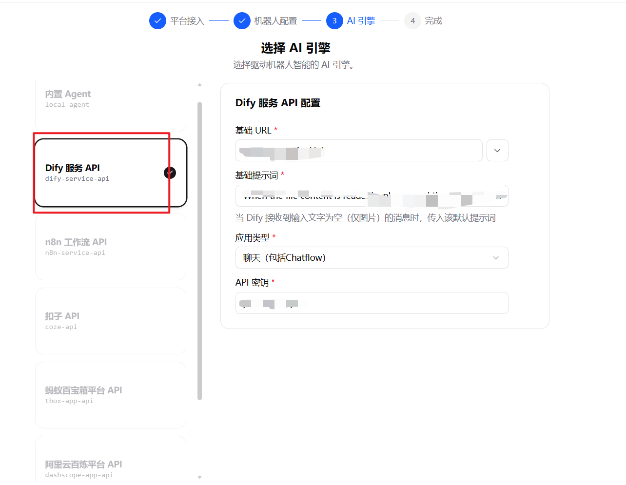Go to the 平台接入 step label
The image size is (626, 485).
(x=187, y=21)
